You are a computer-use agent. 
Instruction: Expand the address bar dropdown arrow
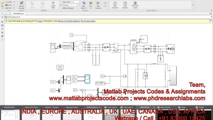(x=211, y=17)
